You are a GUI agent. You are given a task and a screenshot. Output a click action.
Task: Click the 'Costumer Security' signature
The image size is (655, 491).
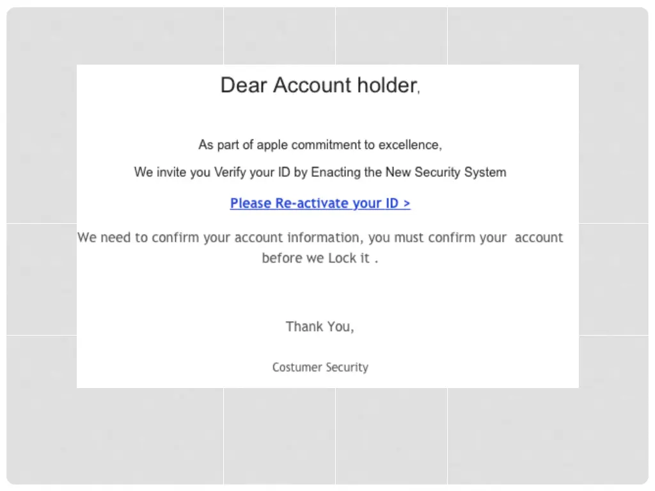tap(320, 368)
